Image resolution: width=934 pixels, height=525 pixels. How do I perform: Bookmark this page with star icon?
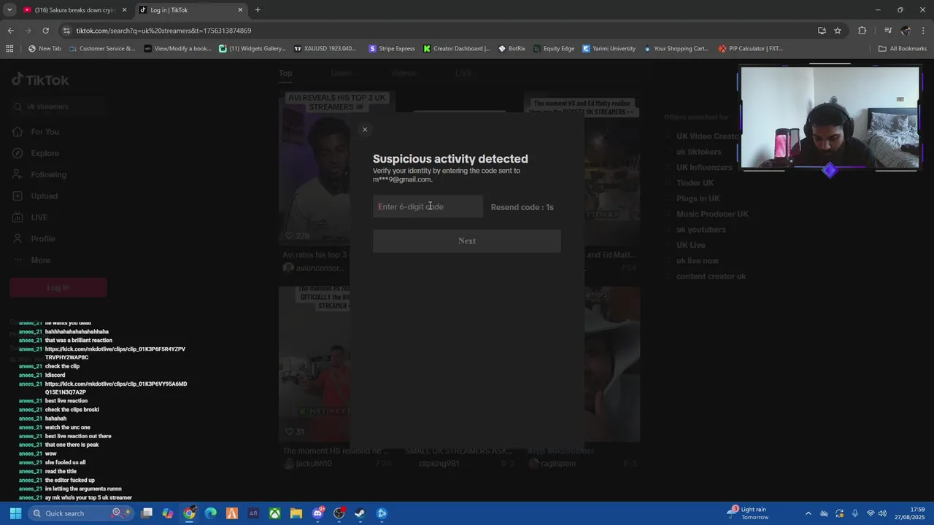point(838,31)
